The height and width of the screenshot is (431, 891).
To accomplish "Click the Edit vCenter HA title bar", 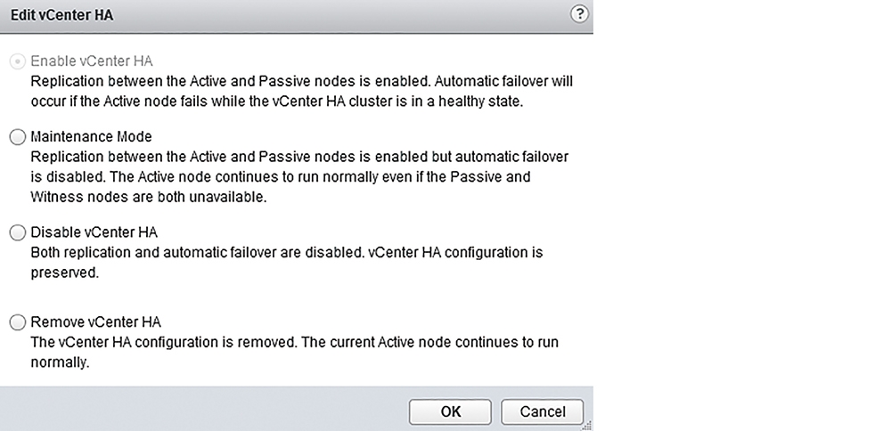I will pyautogui.click(x=296, y=16).
